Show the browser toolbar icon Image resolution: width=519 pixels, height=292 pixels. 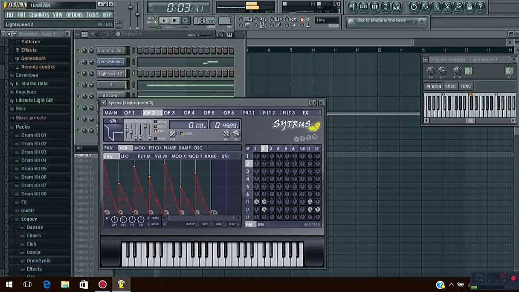(386, 6)
